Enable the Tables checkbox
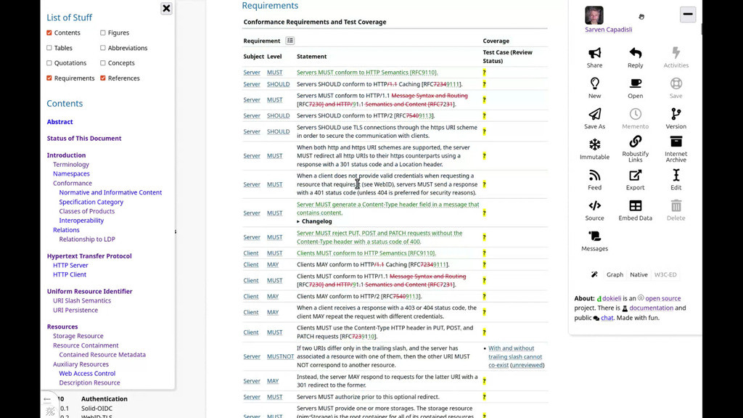The height and width of the screenshot is (418, 743). point(49,48)
